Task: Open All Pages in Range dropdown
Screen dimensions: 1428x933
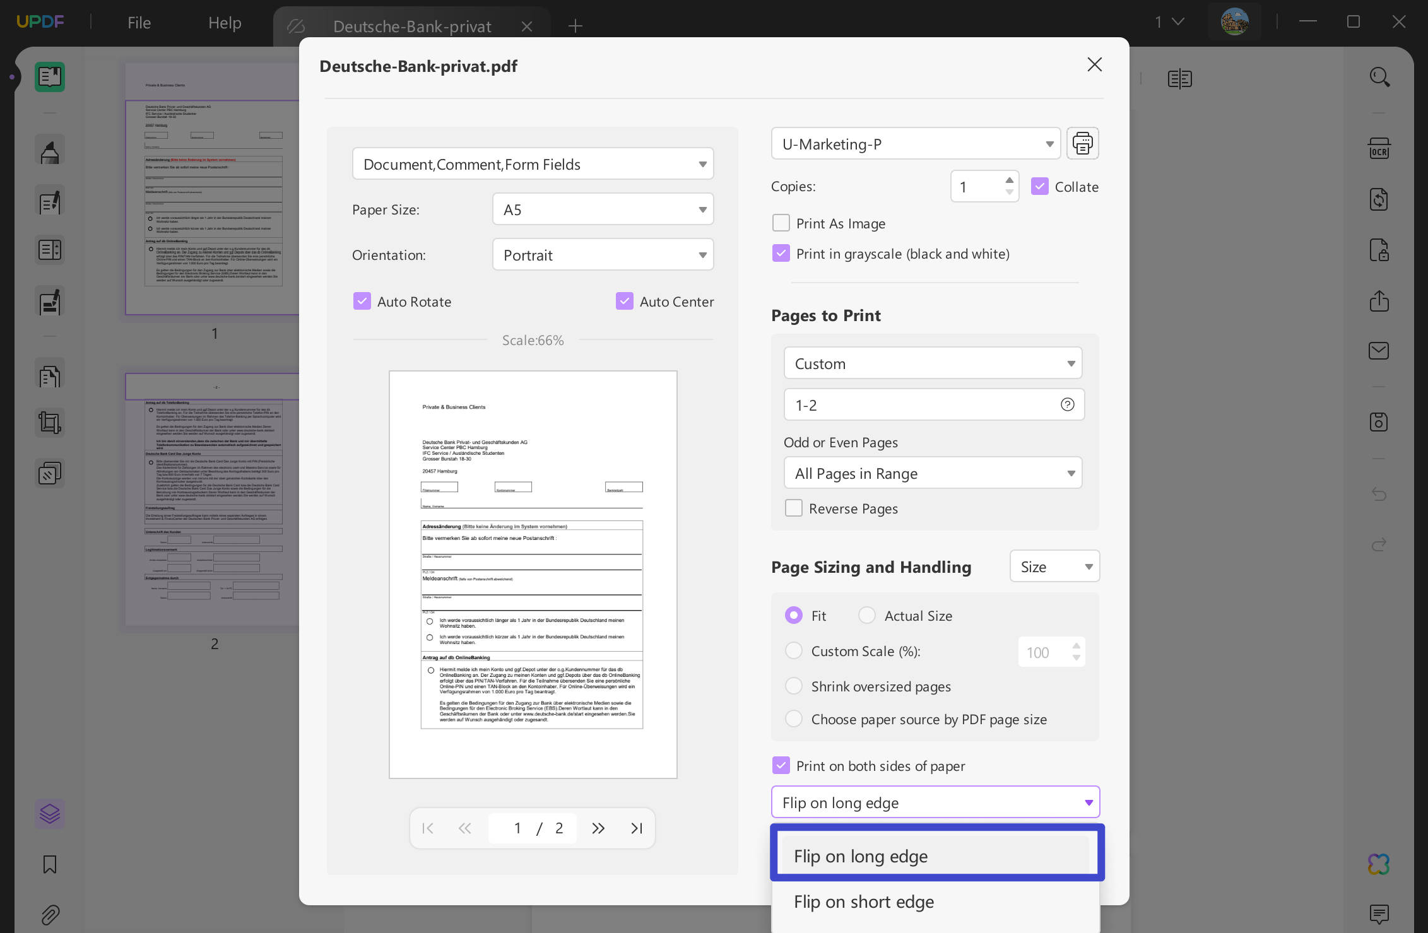Action: [x=933, y=473]
